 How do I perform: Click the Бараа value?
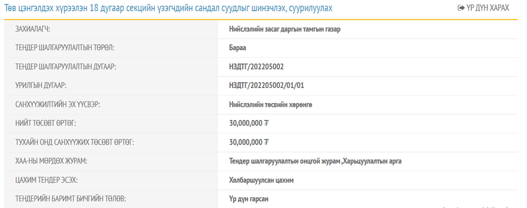[x=238, y=48]
